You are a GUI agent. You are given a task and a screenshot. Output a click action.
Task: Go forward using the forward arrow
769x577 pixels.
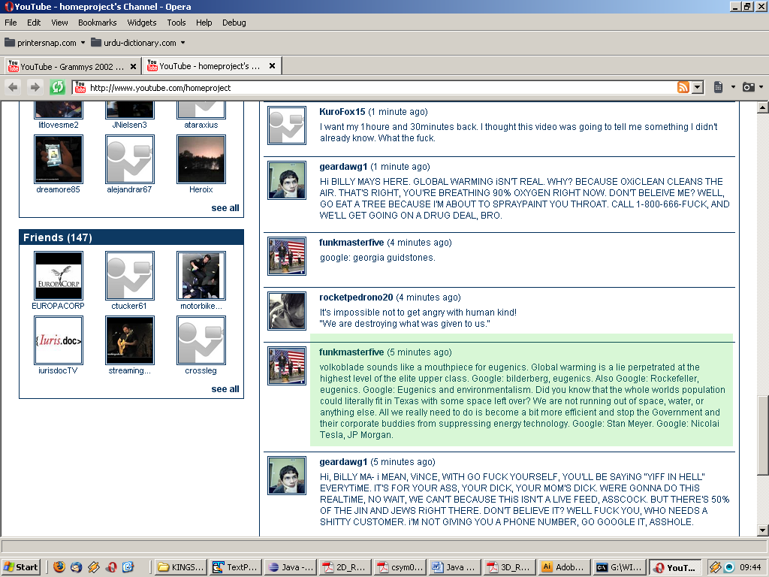[35, 87]
